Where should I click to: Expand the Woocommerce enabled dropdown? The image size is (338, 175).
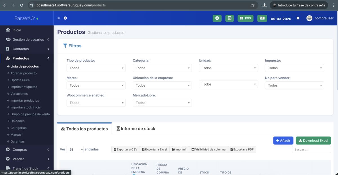(x=96, y=103)
